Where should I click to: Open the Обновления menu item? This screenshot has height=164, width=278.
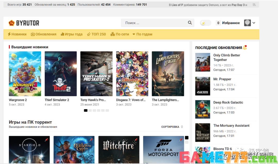click(44, 34)
